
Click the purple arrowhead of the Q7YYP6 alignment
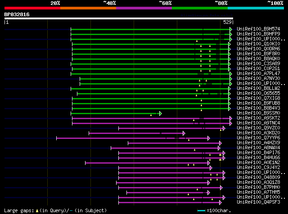pos(209,138)
